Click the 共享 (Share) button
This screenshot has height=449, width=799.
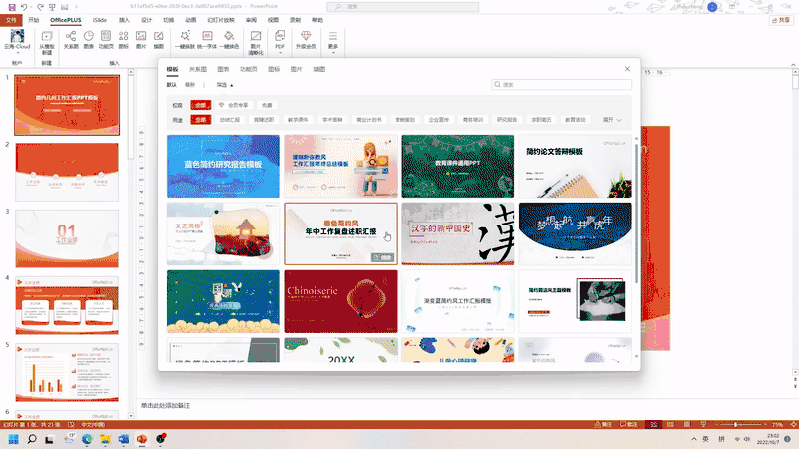pyautogui.click(x=781, y=20)
